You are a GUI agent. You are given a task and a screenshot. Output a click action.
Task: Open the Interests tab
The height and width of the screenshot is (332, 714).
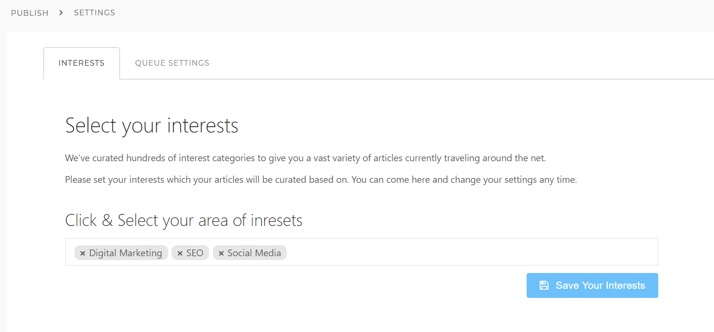(82, 63)
